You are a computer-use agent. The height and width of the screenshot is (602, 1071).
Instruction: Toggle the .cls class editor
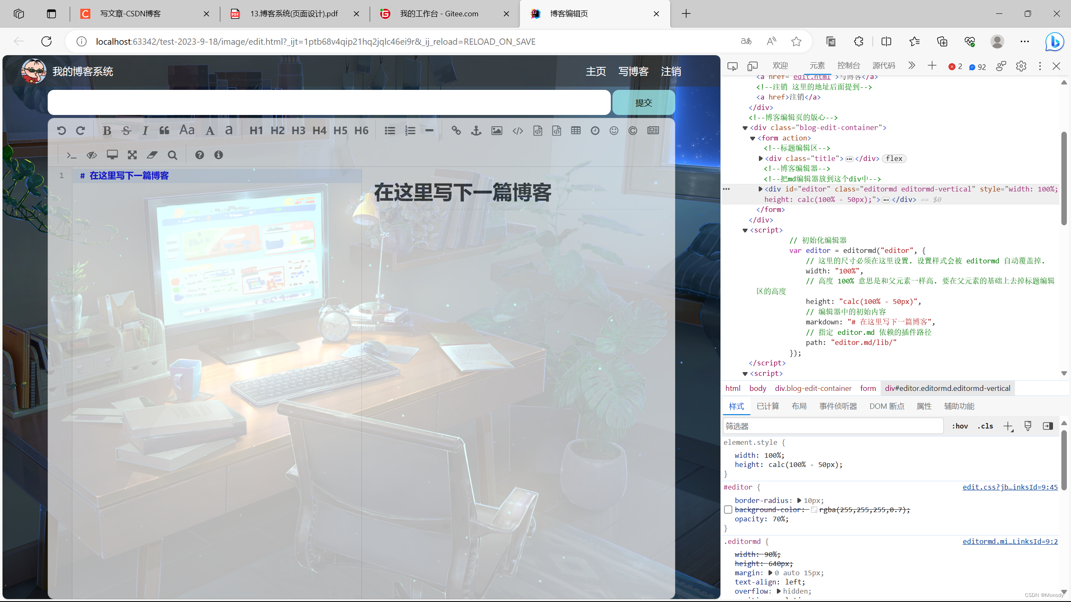pos(985,426)
